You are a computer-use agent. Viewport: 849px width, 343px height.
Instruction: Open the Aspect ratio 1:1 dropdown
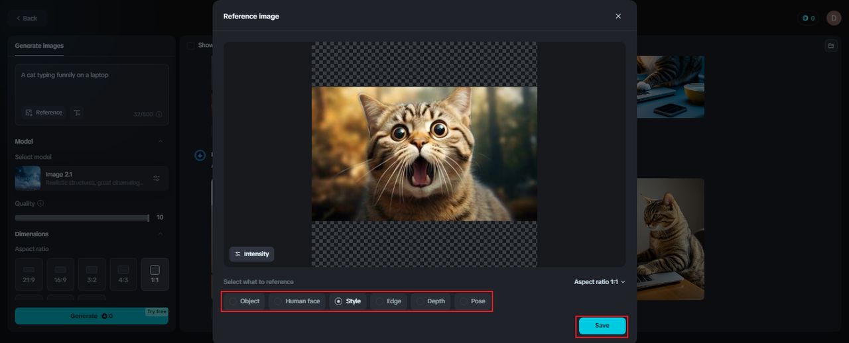[600, 282]
